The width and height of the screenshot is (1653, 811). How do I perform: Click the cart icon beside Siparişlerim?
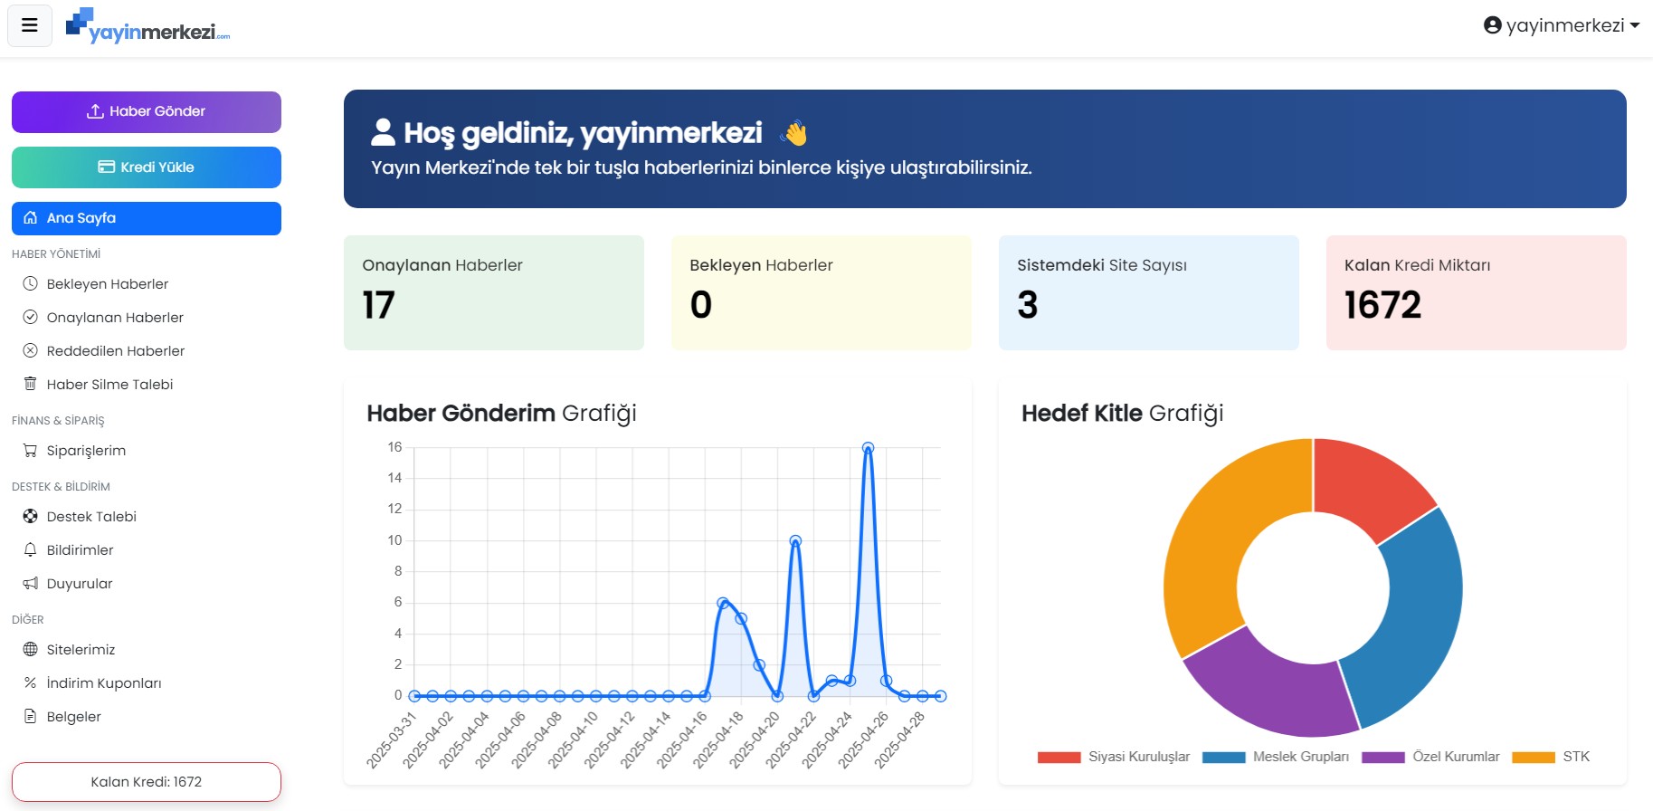(x=30, y=450)
